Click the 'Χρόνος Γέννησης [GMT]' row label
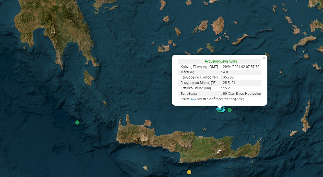Viewport: 323px width, 177px height. point(199,67)
